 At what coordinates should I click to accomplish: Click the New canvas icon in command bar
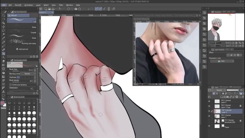click(46, 9)
